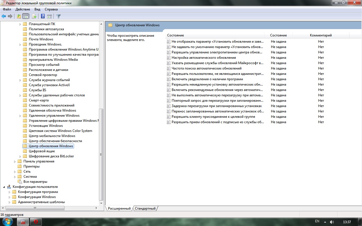Click the volume speaker icon in system tray
The width and height of the screenshot is (362, 226).
(x=332, y=222)
